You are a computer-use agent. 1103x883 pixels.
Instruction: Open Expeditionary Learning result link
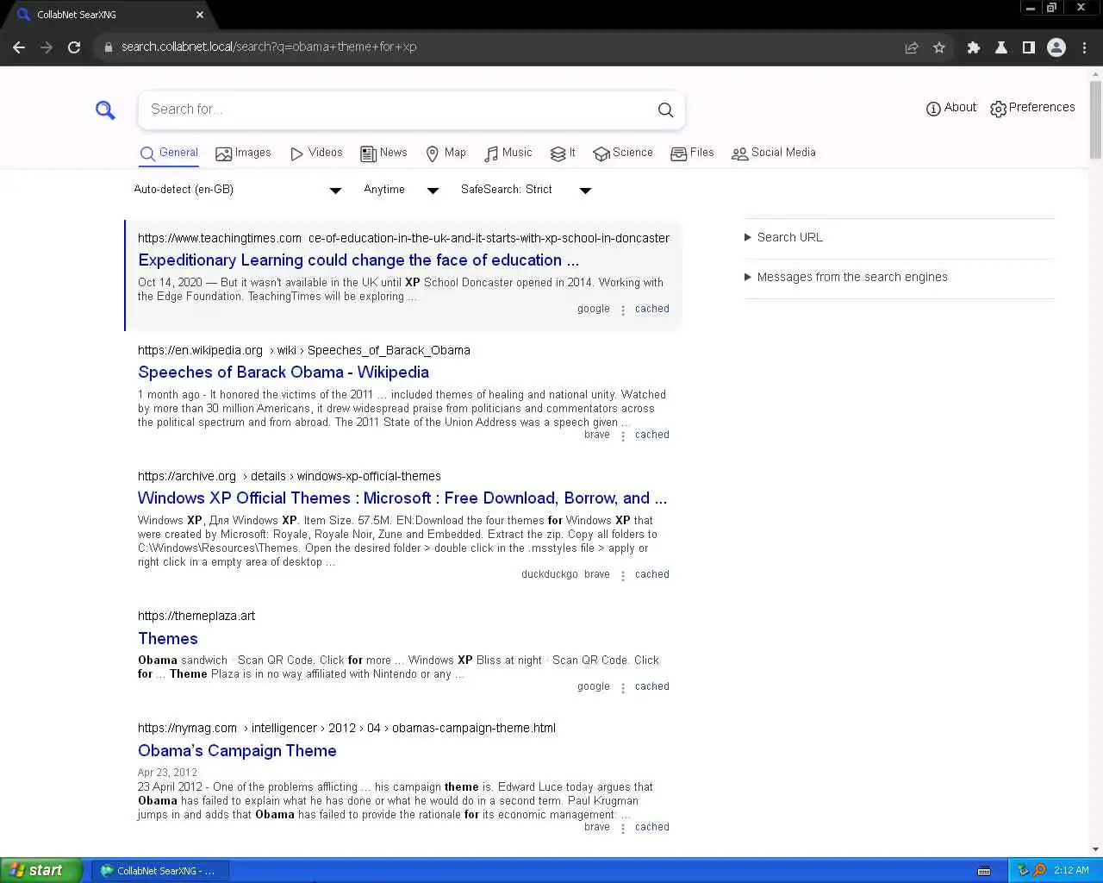click(358, 260)
